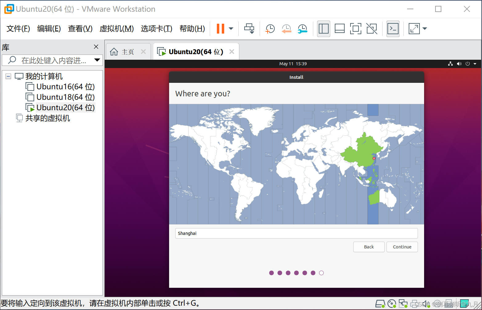The width and height of the screenshot is (482, 310).
Task: Close the Ubuntu20(64 位) tab
Action: pyautogui.click(x=232, y=52)
